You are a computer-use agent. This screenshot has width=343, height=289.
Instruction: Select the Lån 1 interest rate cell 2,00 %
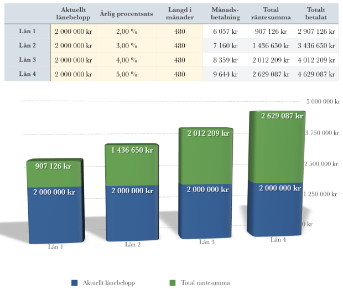[x=126, y=32]
